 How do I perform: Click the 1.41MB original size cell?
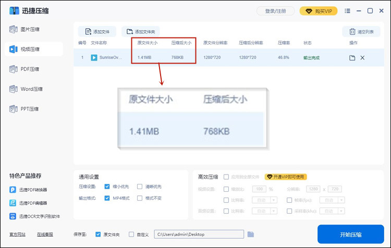click(144, 57)
